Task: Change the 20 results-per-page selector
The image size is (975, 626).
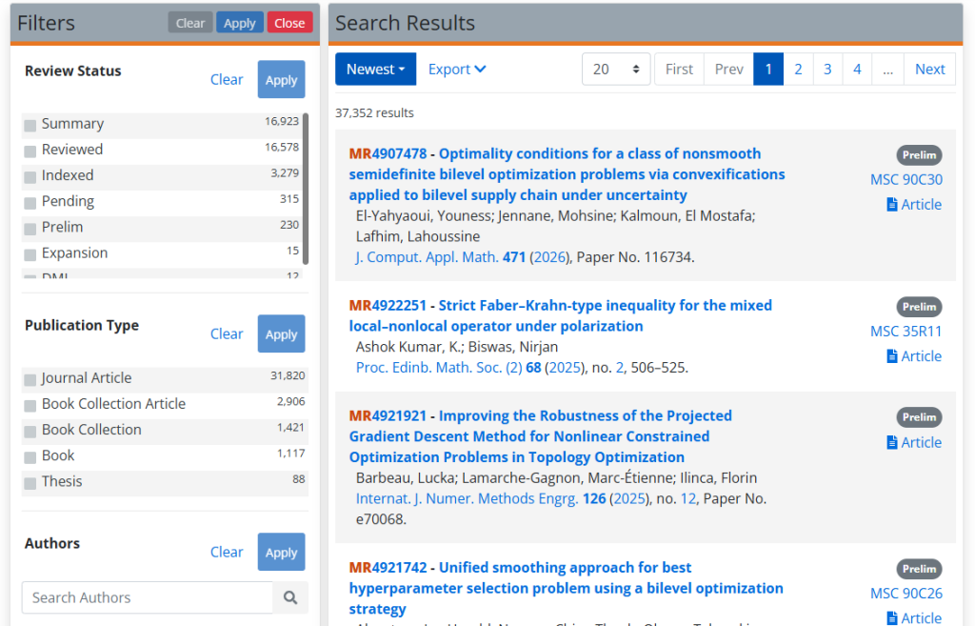Action: tap(616, 70)
